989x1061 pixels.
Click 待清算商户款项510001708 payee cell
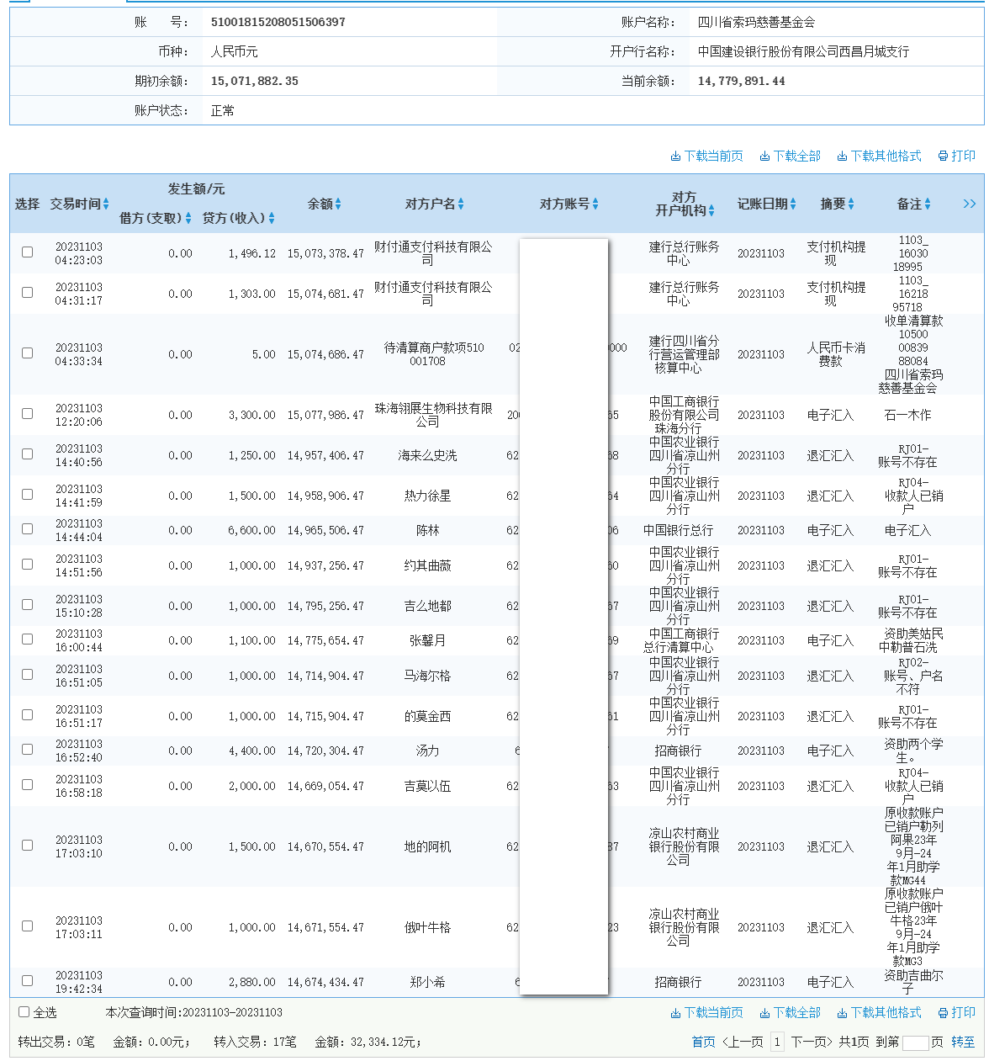coord(434,354)
